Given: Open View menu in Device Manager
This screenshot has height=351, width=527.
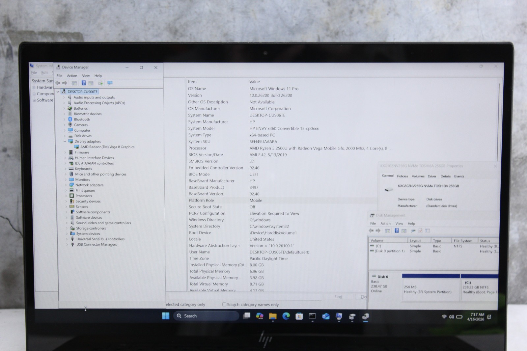Looking at the screenshot, I should 86,76.
